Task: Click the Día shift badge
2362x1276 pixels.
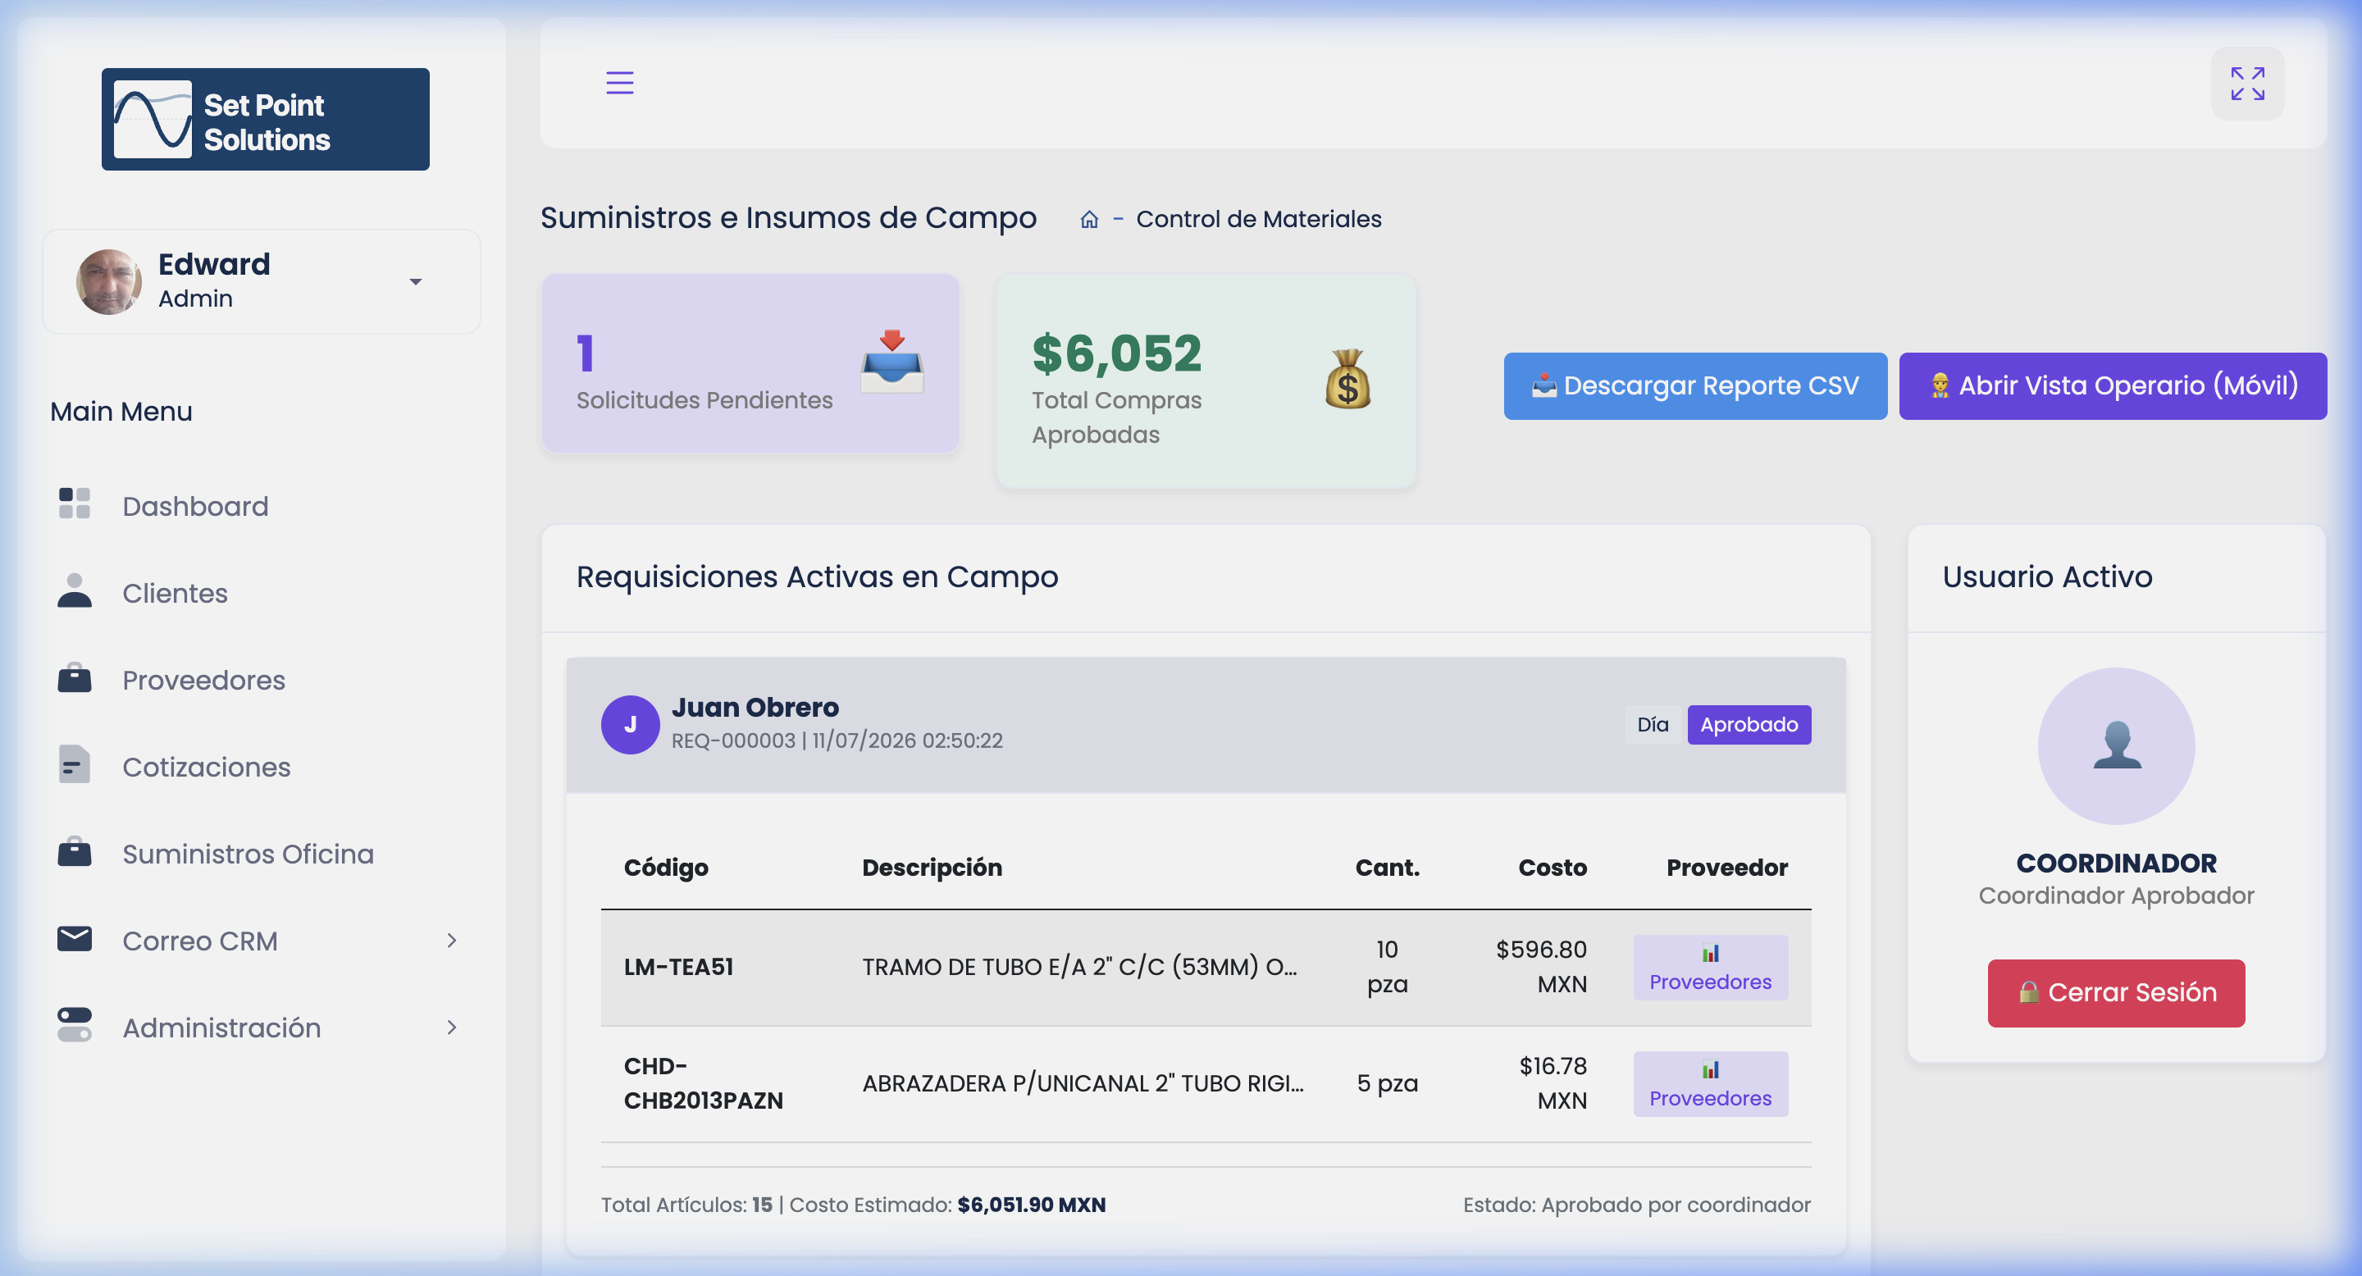Action: 1653,725
